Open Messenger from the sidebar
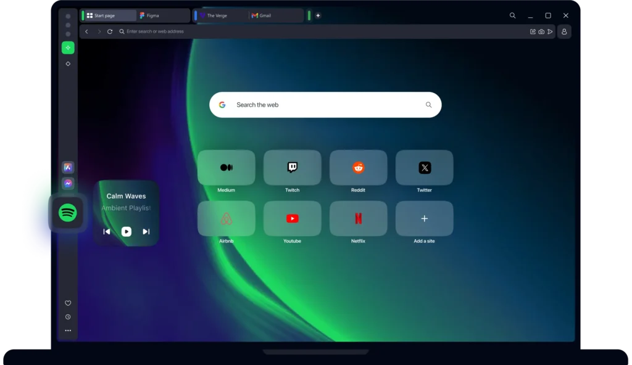 (68, 183)
